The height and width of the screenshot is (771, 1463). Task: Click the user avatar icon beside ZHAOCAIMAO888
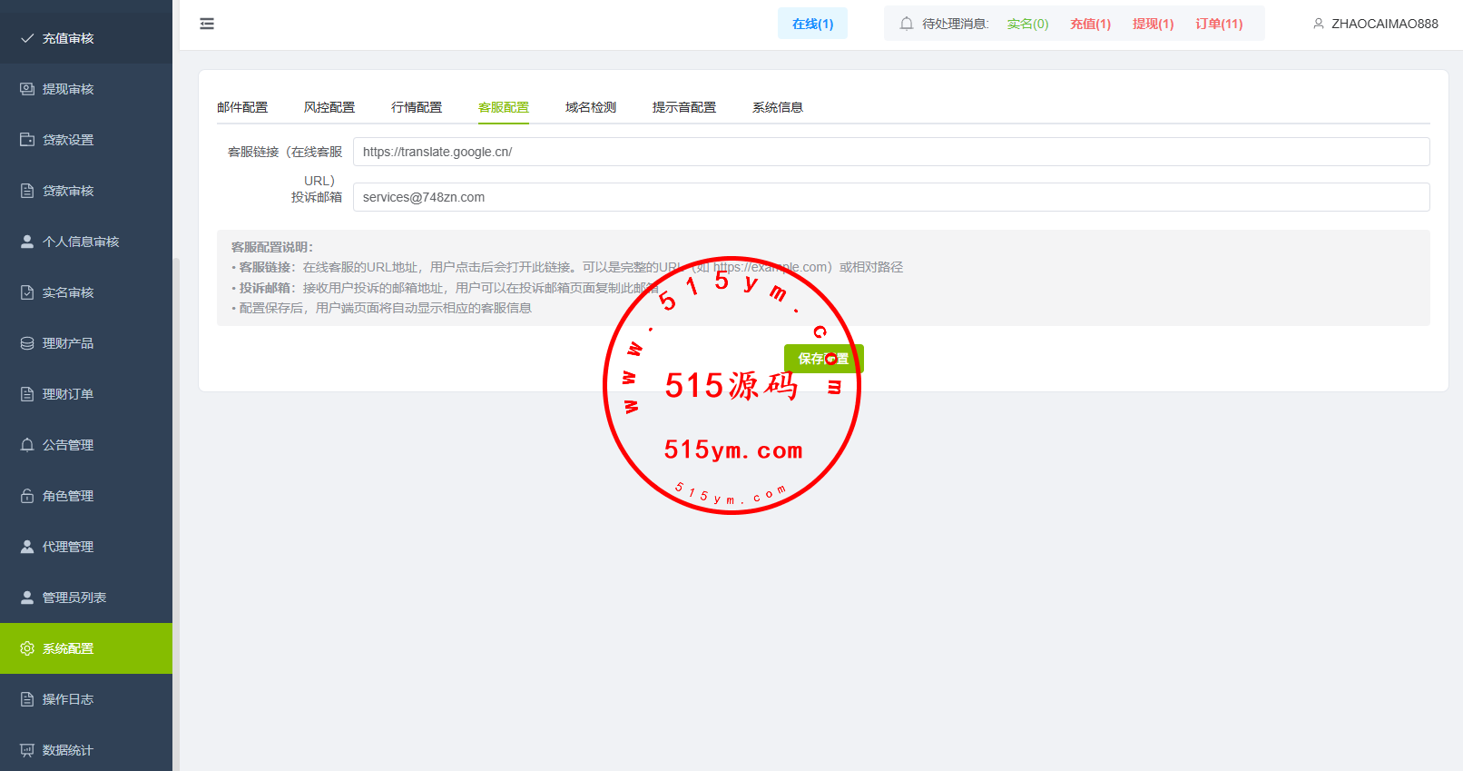pyautogui.click(x=1318, y=24)
